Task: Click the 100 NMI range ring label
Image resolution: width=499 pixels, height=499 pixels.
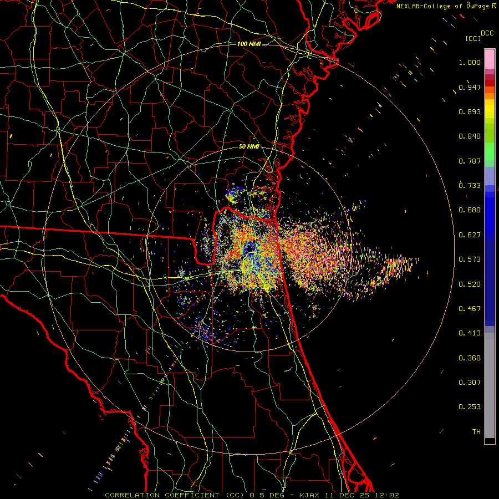Action: (x=249, y=44)
